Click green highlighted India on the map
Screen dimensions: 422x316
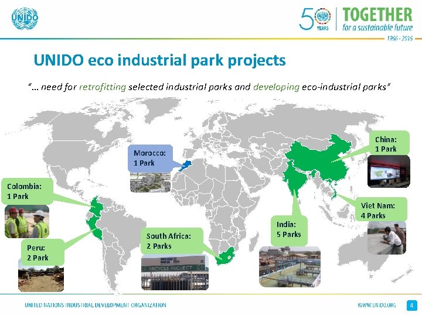coord(294,178)
